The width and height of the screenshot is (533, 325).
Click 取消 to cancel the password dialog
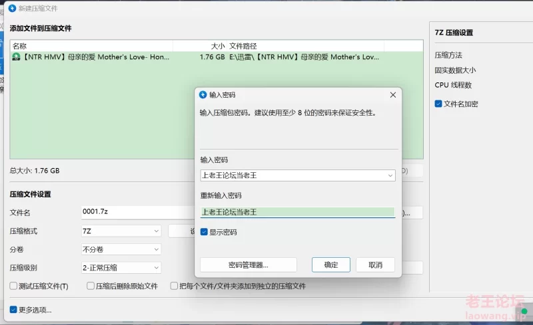(375, 265)
